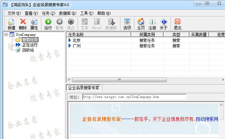Click the recycle bin icon of 回收站
The image size is (225, 139).
(18, 50)
